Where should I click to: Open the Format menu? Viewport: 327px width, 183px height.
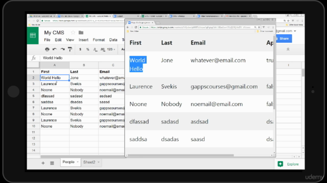[x=99, y=40]
